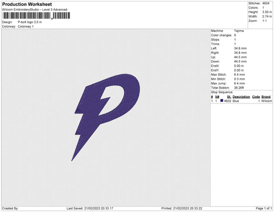Click the EndX value '0.00 in'

pos(239,66)
